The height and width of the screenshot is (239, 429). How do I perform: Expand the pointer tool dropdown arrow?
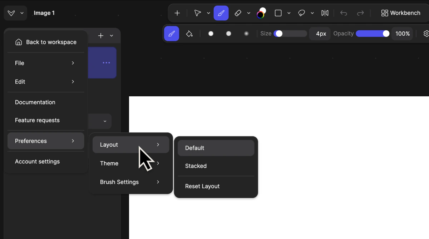pyautogui.click(x=208, y=13)
